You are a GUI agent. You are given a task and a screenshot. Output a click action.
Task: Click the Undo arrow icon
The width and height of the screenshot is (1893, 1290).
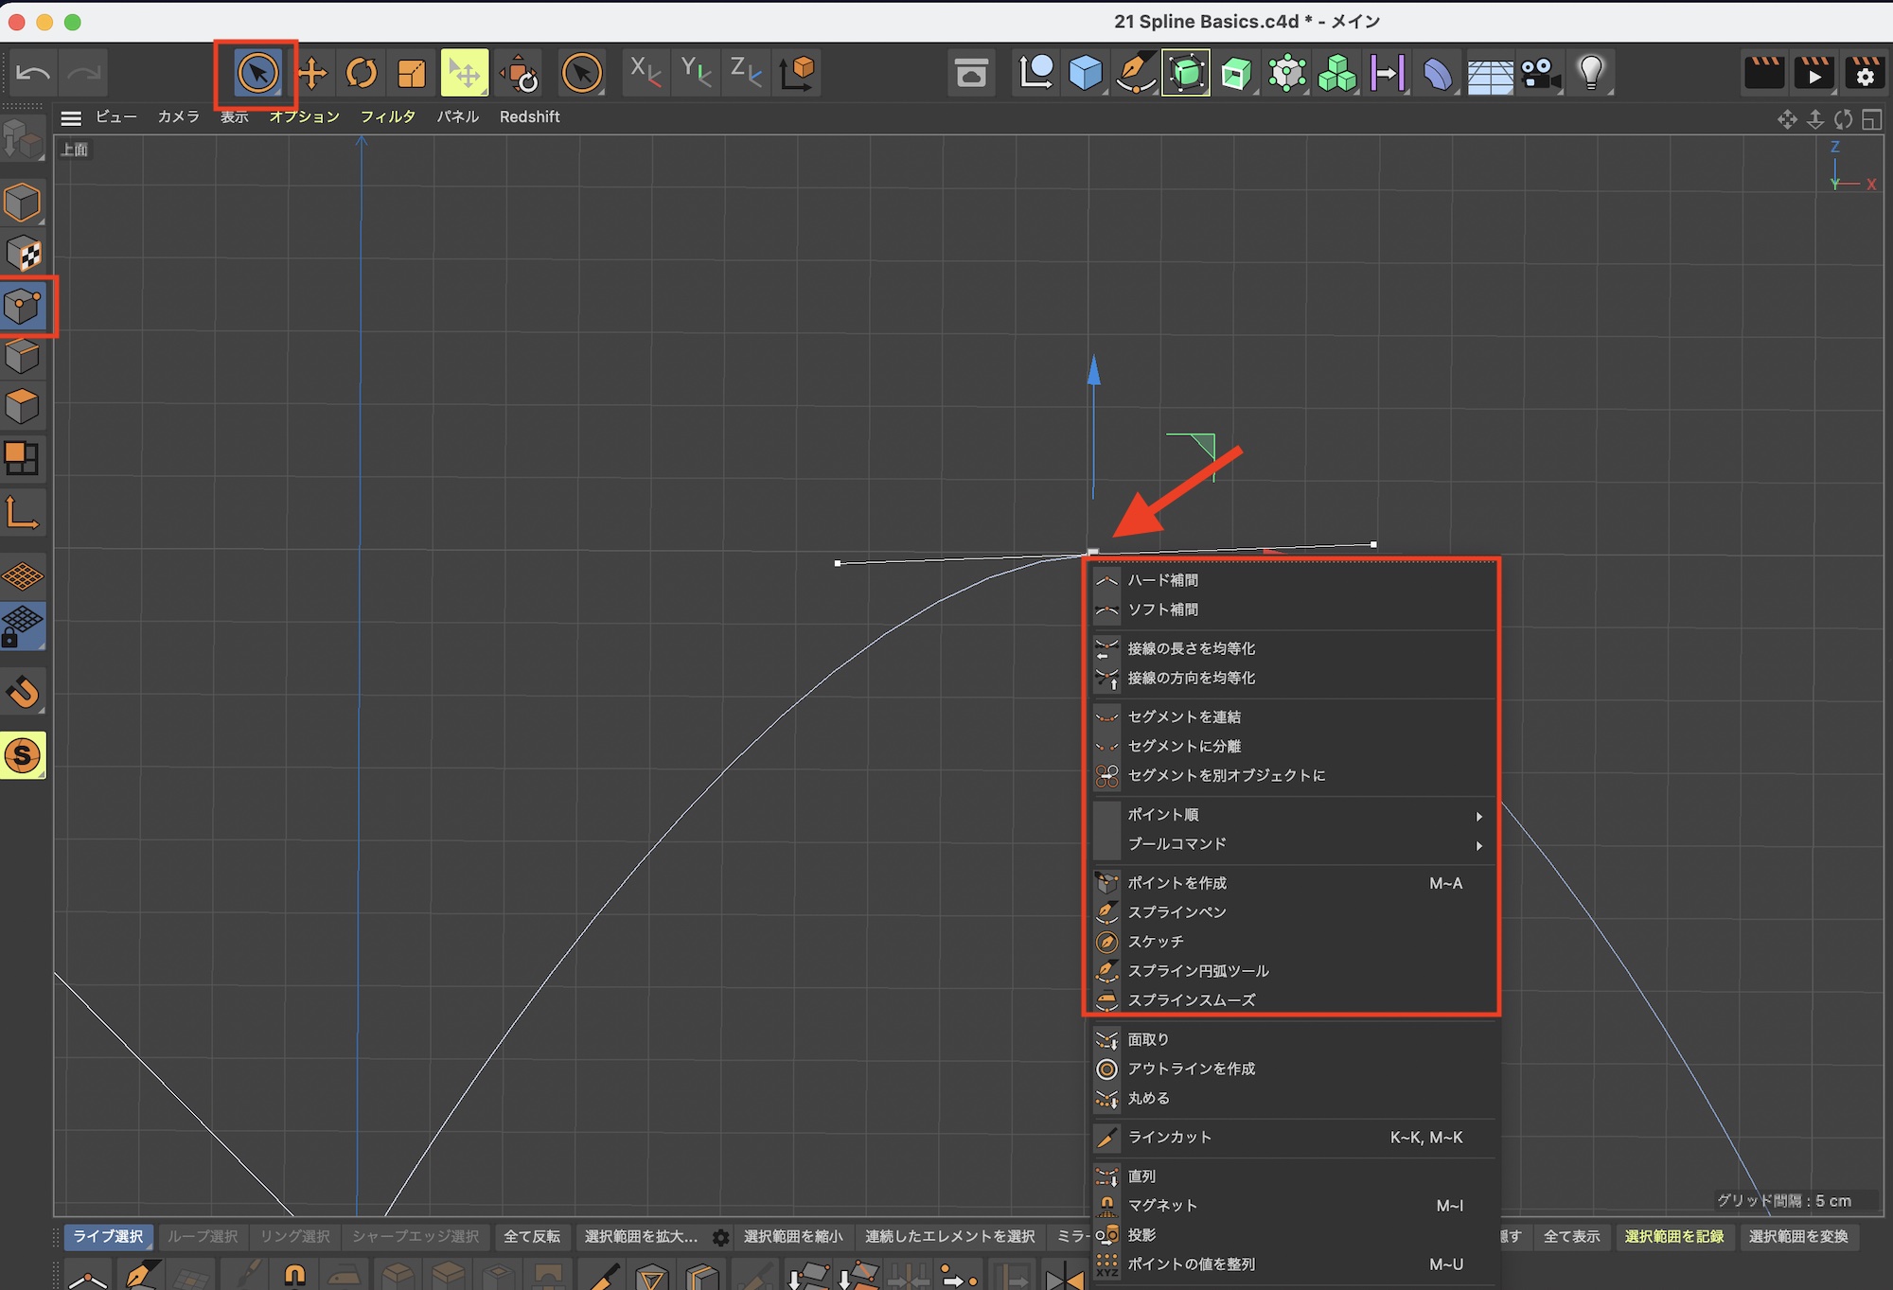(34, 73)
